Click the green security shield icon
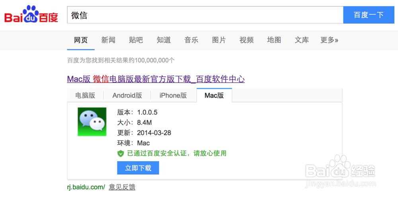398x197 pixels. tap(121, 153)
